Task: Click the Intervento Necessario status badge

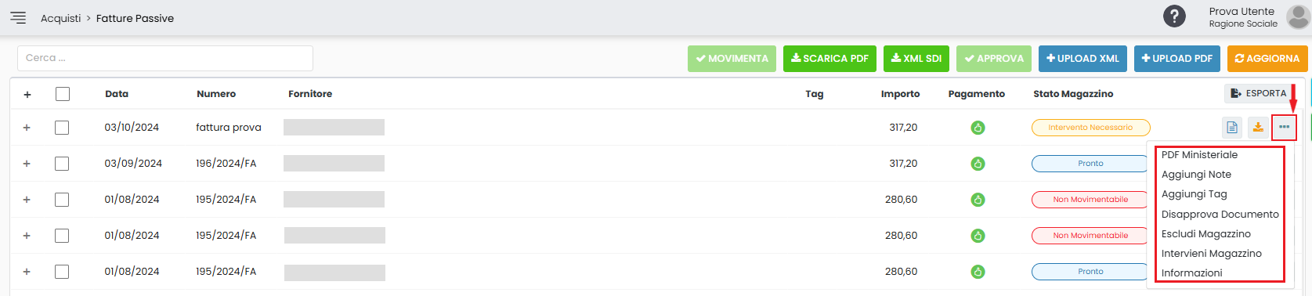Action: (x=1090, y=128)
